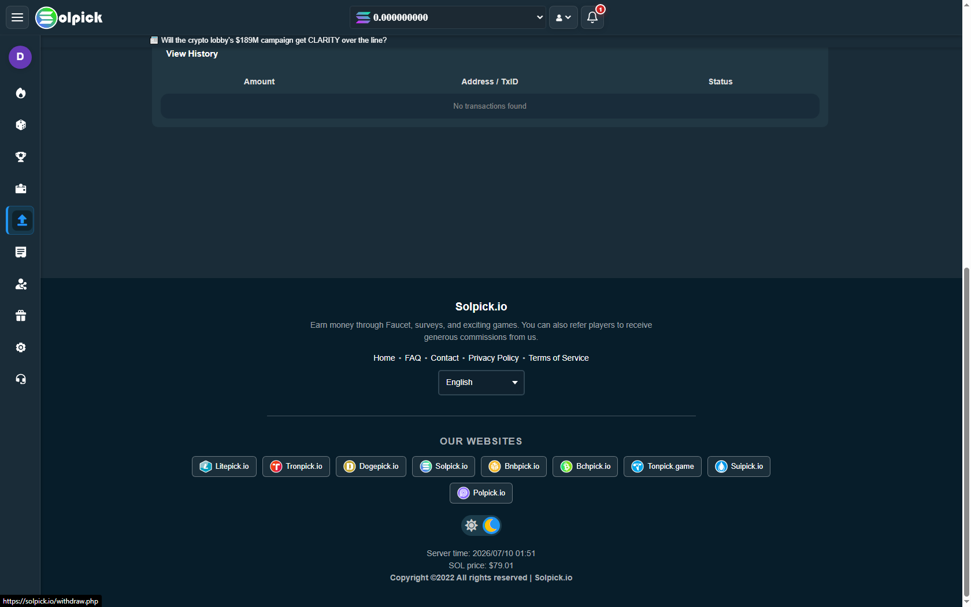
Task: Click the server time text
Action: tap(481, 553)
